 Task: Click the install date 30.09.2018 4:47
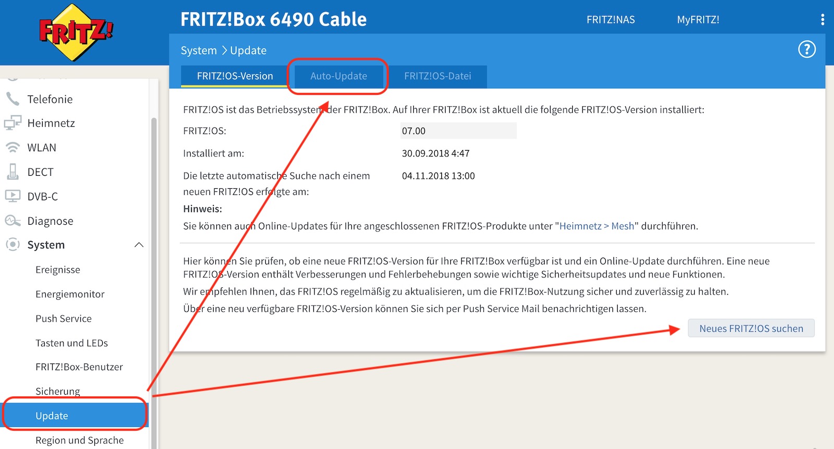tap(436, 153)
